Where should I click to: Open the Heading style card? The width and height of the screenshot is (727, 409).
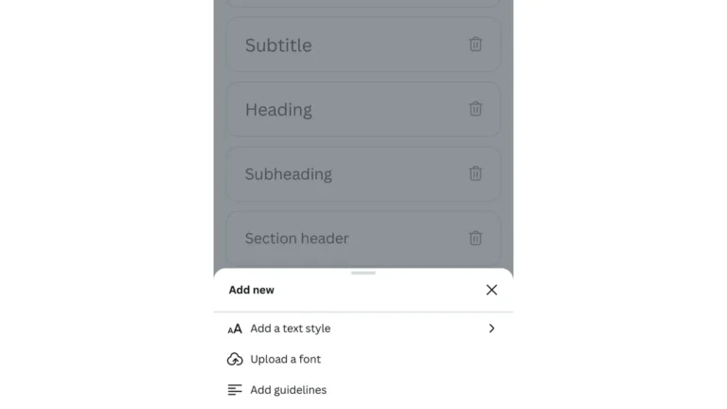(x=363, y=110)
